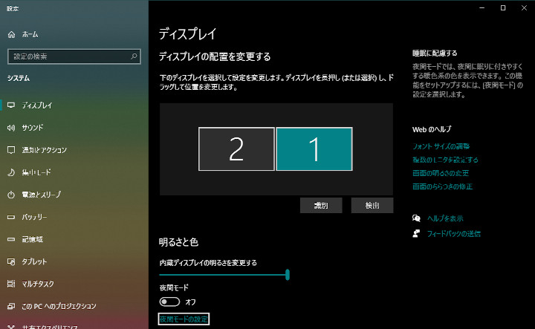Open 画面のちらつきの修正 help link
Image resolution: width=535 pixels, height=329 pixels.
(442, 186)
